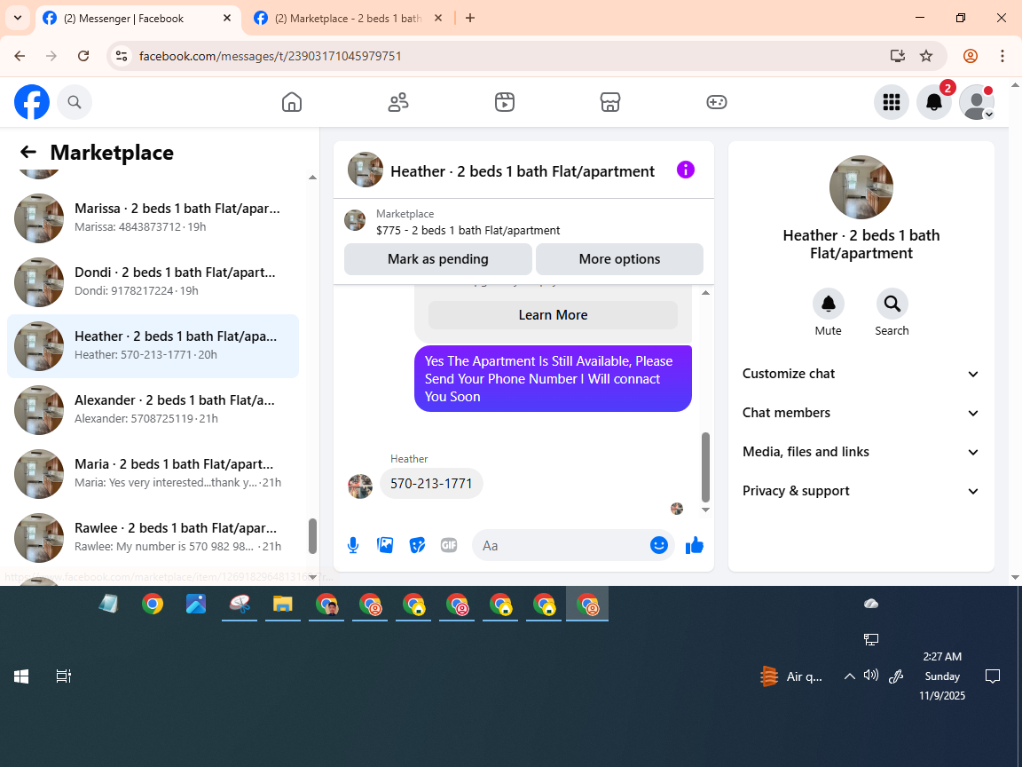Viewport: 1022px width, 767px height.
Task: Open the Facebook menu grid icon
Action: (891, 102)
